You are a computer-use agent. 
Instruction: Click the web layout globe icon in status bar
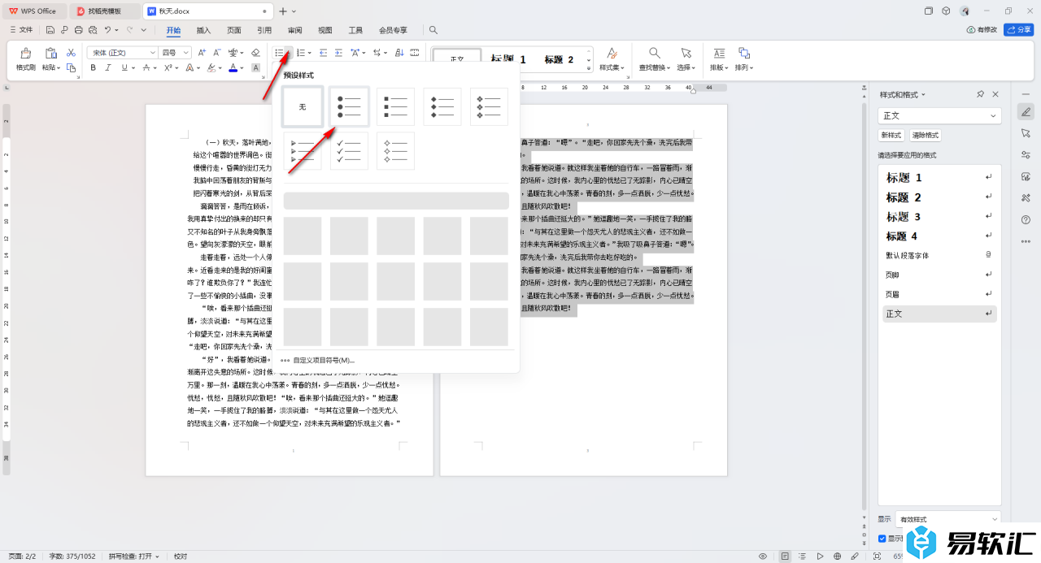pyautogui.click(x=838, y=557)
